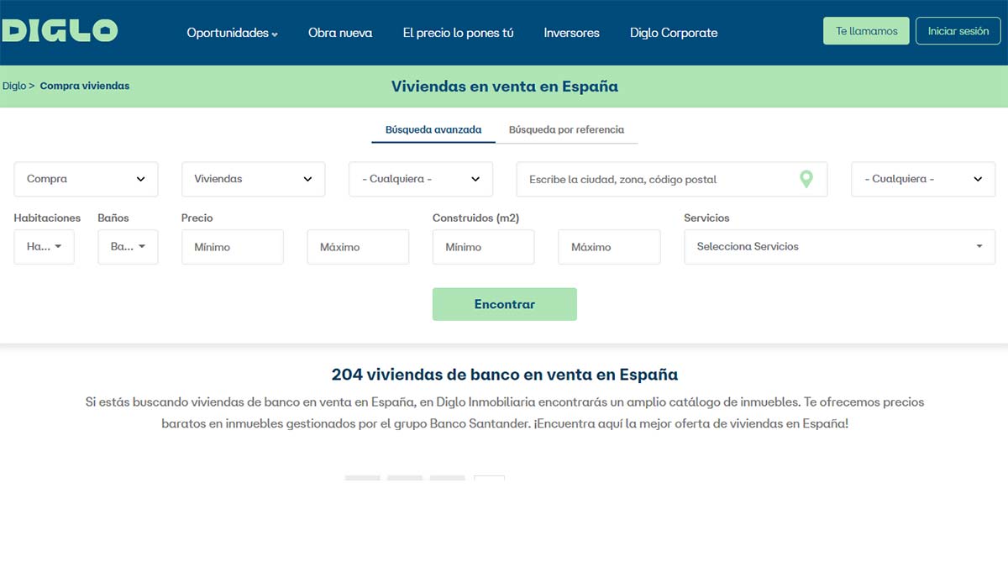1008x567 pixels.
Task: Open the Viviendas type dropdown
Action: coord(253,179)
